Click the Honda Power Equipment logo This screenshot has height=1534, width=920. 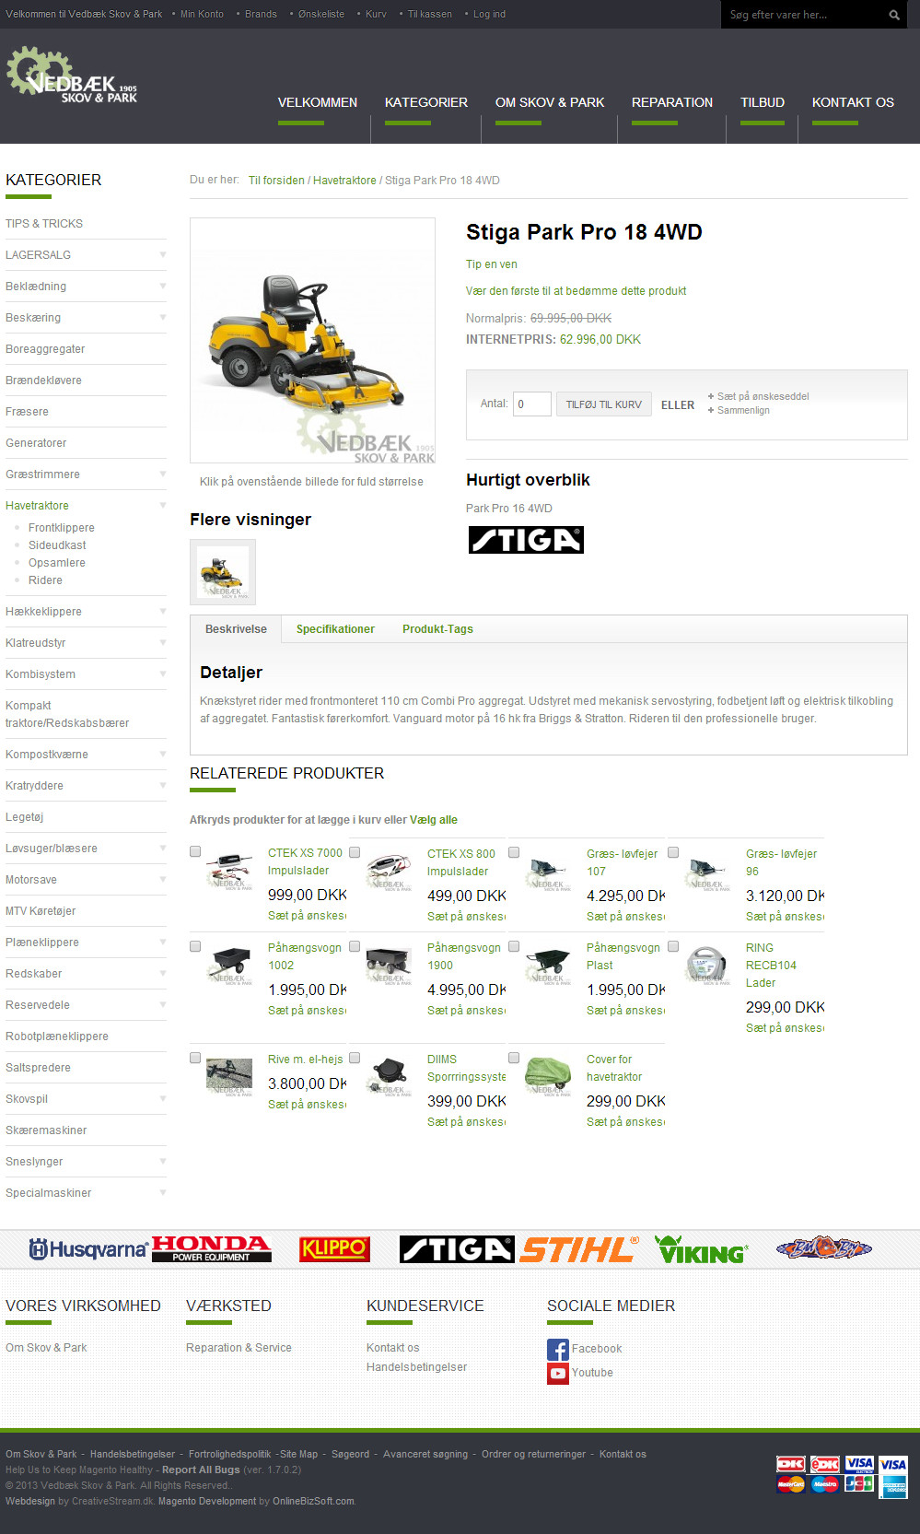pos(211,1248)
